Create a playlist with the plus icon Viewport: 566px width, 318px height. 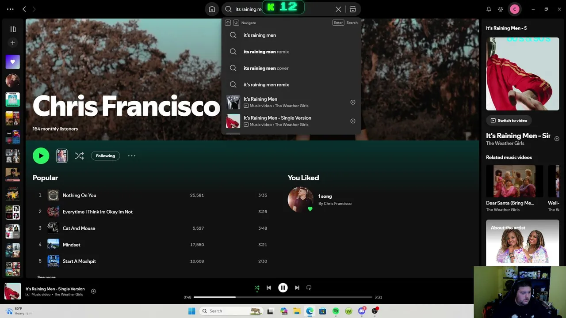click(x=12, y=43)
